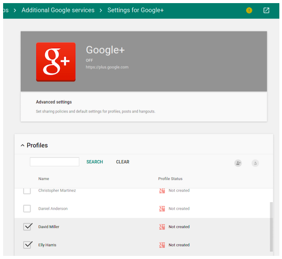
Task: Click the Google+ title text
Action: (x=105, y=50)
